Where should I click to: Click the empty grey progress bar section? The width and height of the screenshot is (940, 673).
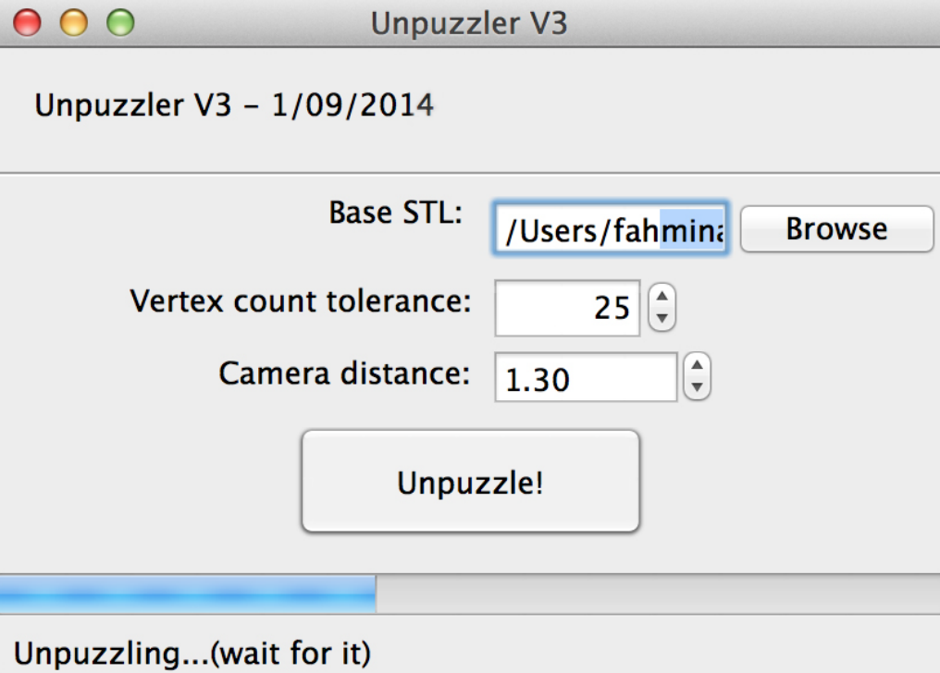click(657, 593)
